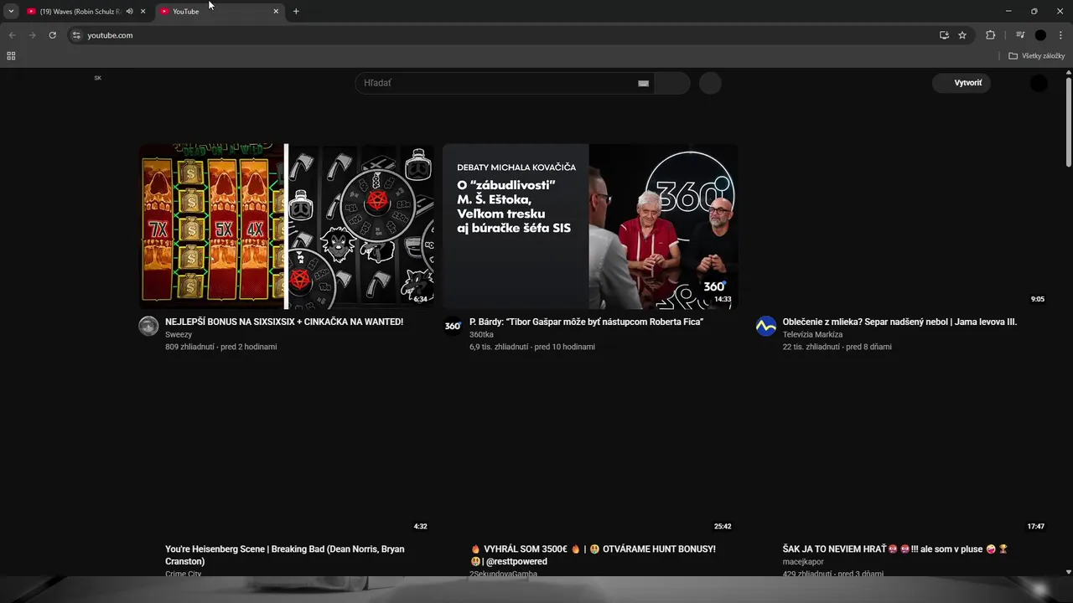The height and width of the screenshot is (603, 1073).
Task: Open the Debaty Michala Kovačiča video thumbnail
Action: 590,227
